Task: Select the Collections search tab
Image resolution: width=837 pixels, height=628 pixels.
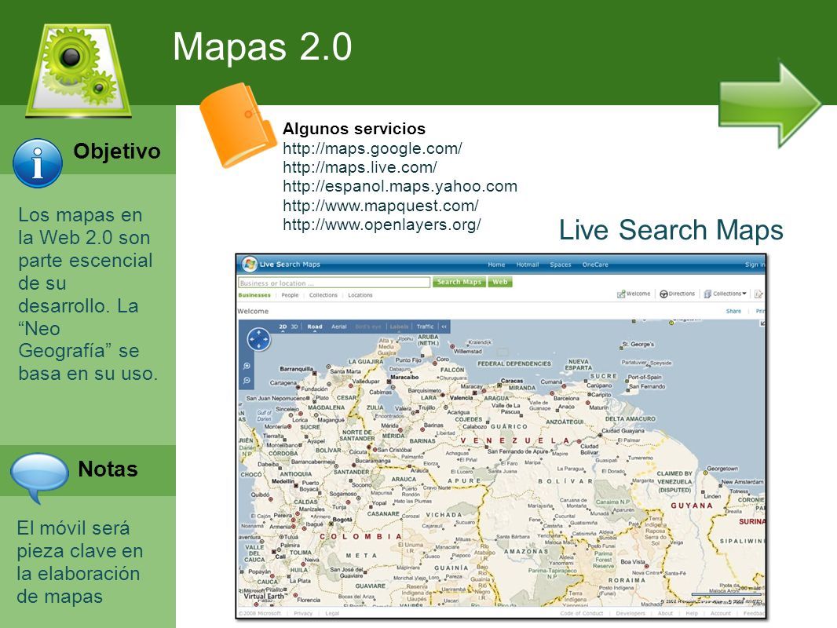Action: pos(323,295)
